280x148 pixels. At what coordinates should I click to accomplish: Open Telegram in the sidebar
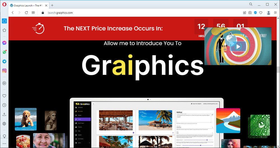click(4, 61)
